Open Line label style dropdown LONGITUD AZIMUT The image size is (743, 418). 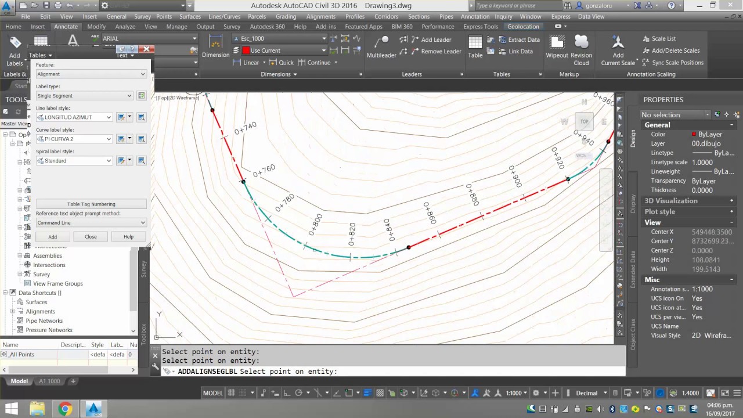point(74,117)
